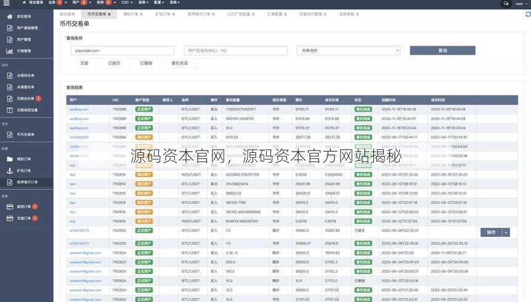
Task: Filter orders by 已撤销
Action: (x=146, y=63)
